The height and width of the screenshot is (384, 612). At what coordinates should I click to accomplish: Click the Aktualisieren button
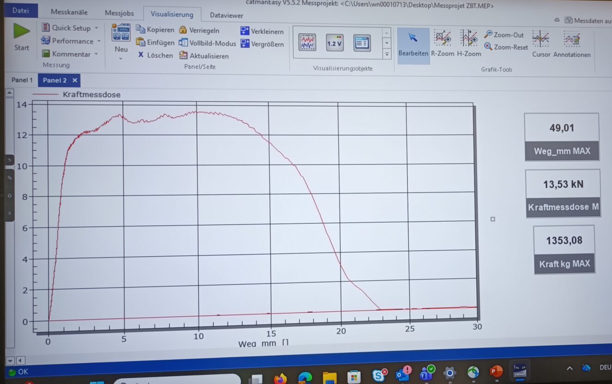(204, 56)
